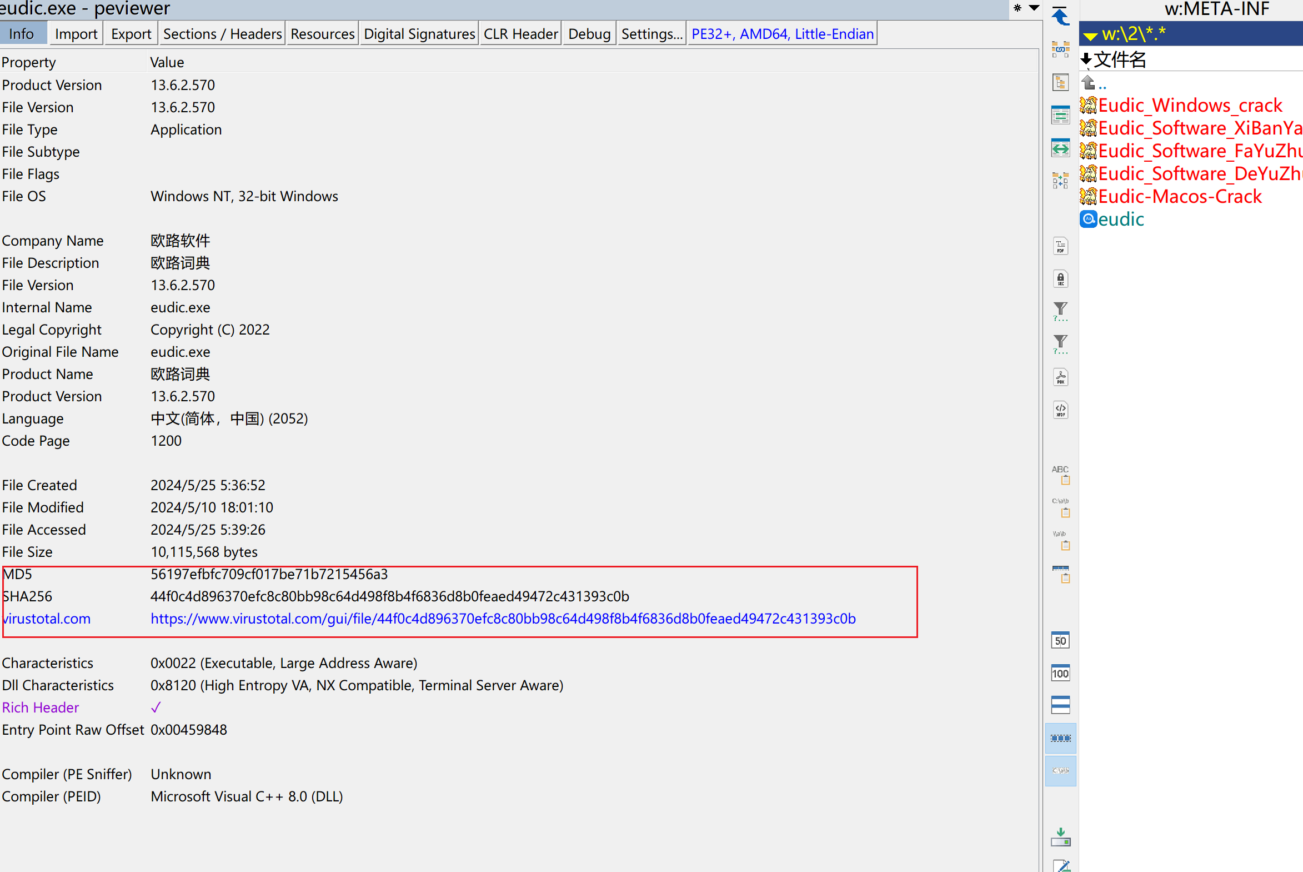Image resolution: width=1303 pixels, height=872 pixels.
Task: Click the C:\a\b copy-path clipboard icon
Action: (x=1060, y=508)
